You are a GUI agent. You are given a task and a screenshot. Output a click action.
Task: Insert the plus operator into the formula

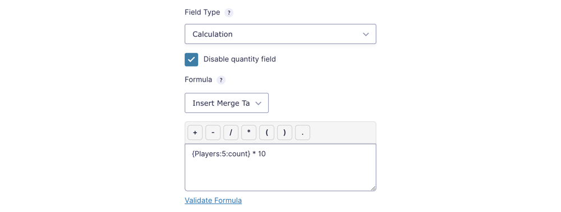coord(195,133)
